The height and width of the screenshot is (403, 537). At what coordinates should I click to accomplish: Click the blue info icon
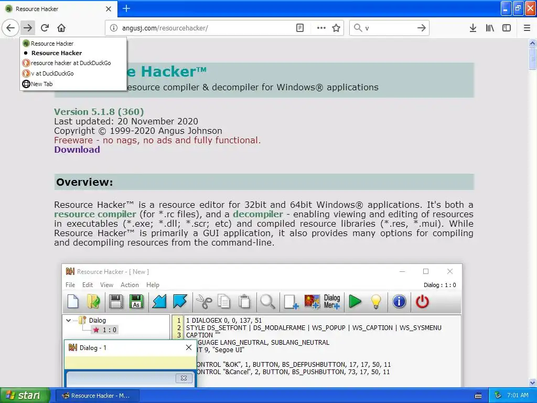point(399,302)
